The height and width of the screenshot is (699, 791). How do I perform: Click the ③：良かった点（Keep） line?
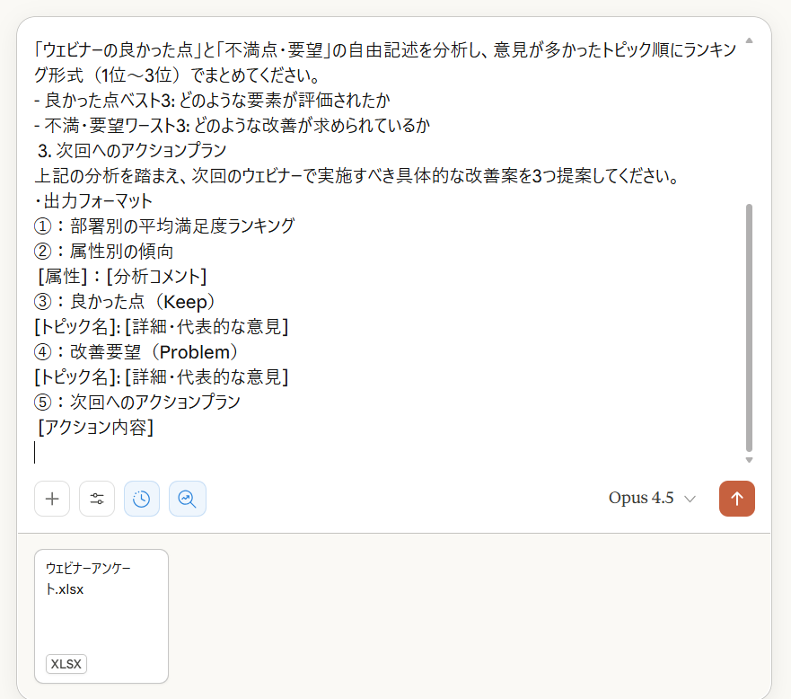point(125,301)
